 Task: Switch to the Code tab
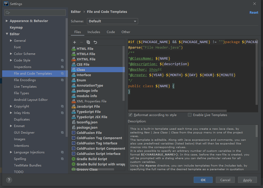click(x=111, y=32)
